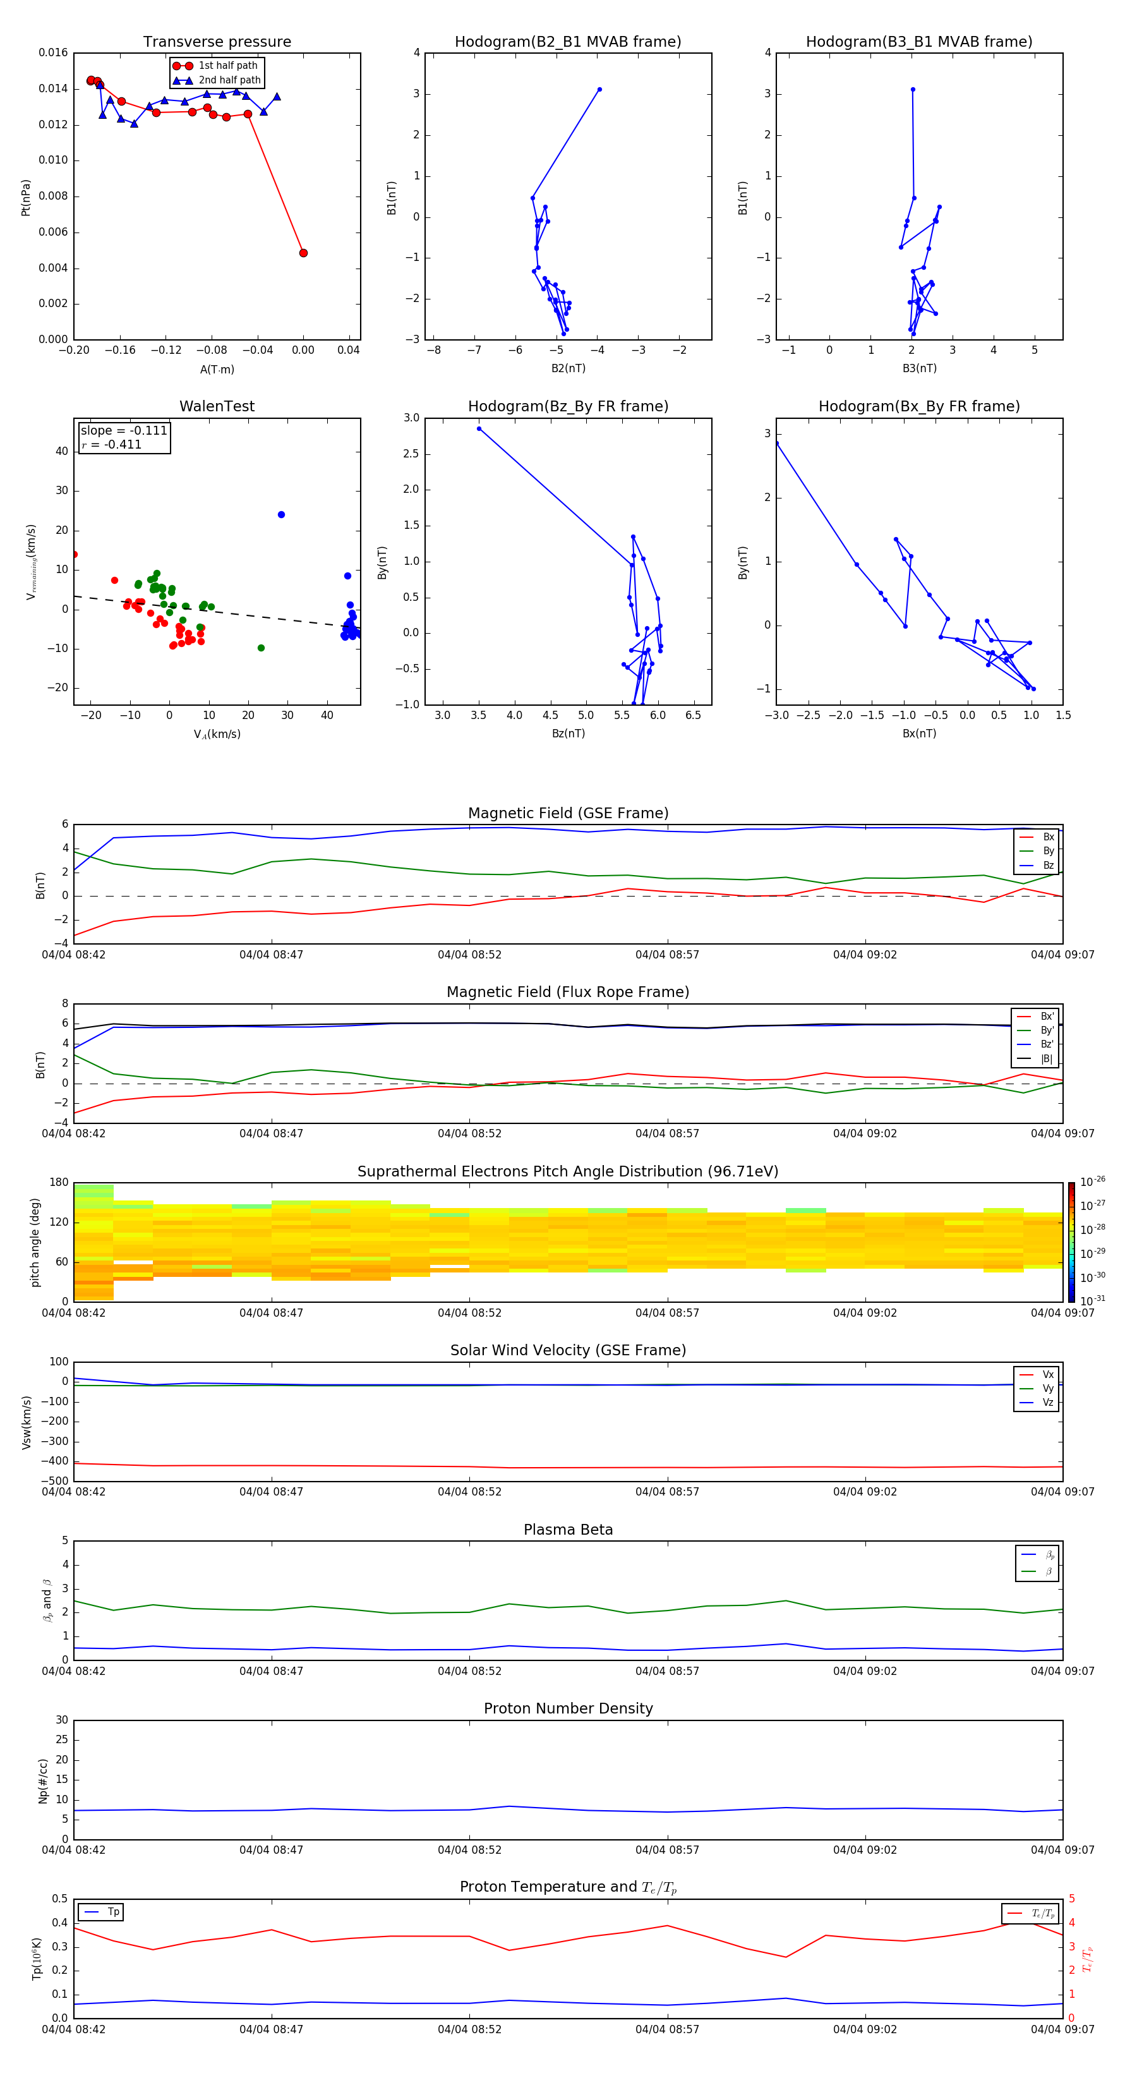The width and height of the screenshot is (1137, 2085).
Task: Click 'Vx' legend entry in velocity plot
Action: (x=1037, y=1374)
